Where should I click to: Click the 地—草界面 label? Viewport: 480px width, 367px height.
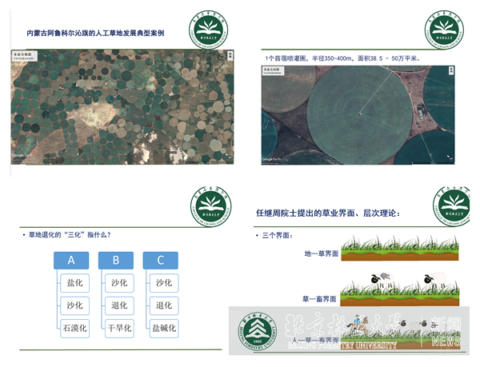(322, 253)
